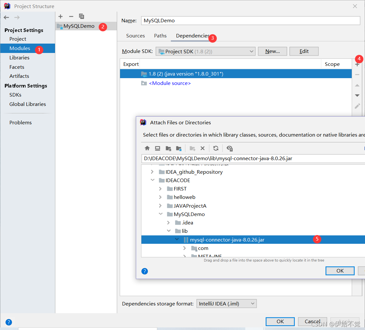Close the Project Structure window
The image size is (365, 330).
click(355, 6)
